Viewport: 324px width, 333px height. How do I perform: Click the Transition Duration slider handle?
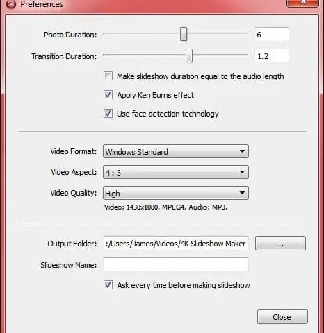(189, 55)
